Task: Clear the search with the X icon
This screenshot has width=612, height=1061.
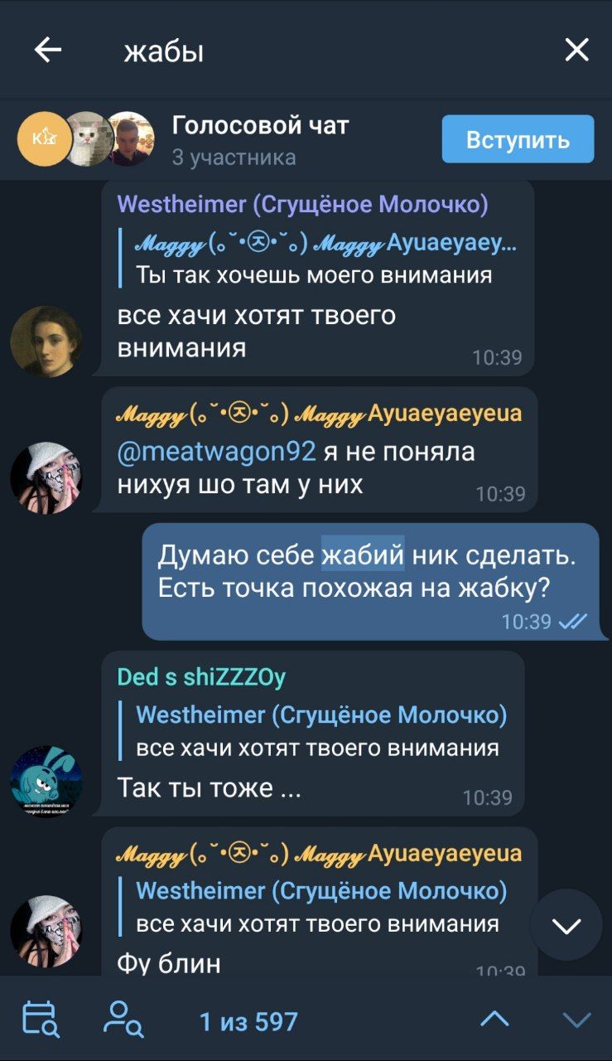Action: 576,51
